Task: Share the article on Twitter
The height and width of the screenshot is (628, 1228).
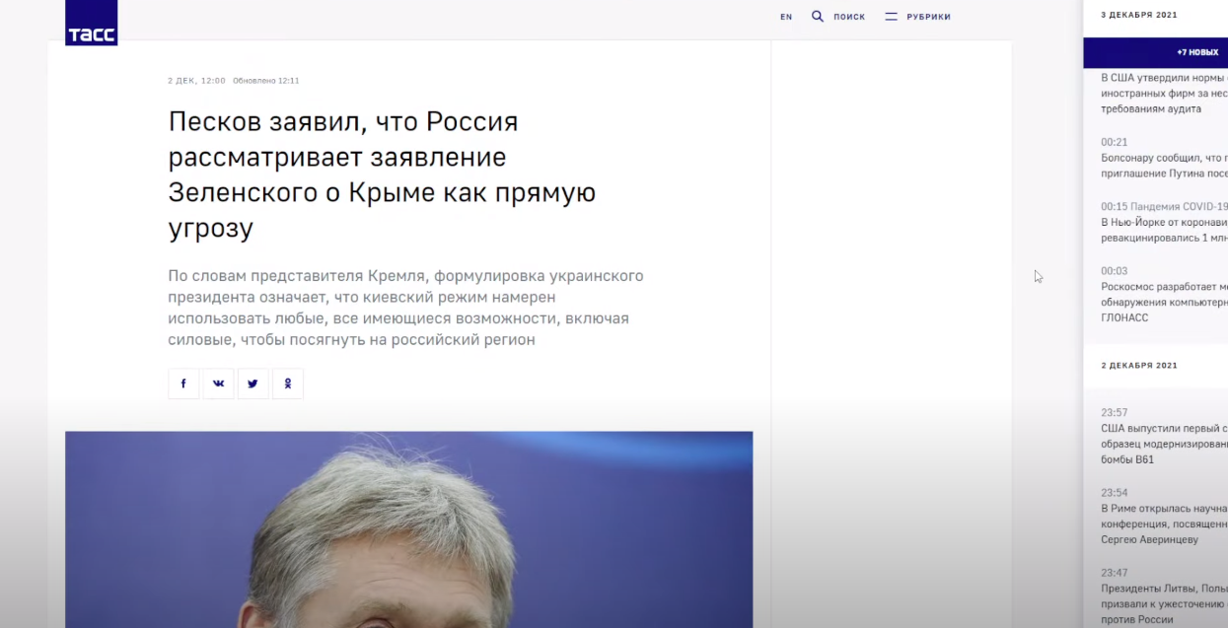Action: [253, 384]
